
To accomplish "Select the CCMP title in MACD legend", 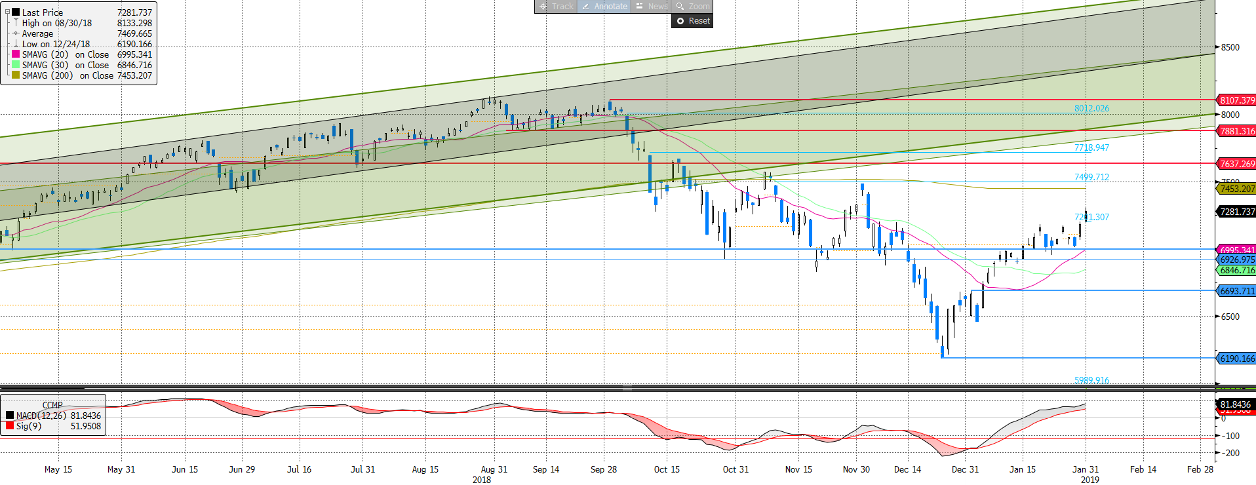I will pyautogui.click(x=52, y=405).
